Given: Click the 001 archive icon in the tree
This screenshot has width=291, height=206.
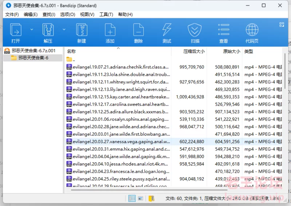Looking at the screenshot, I should (x=7, y=51).
